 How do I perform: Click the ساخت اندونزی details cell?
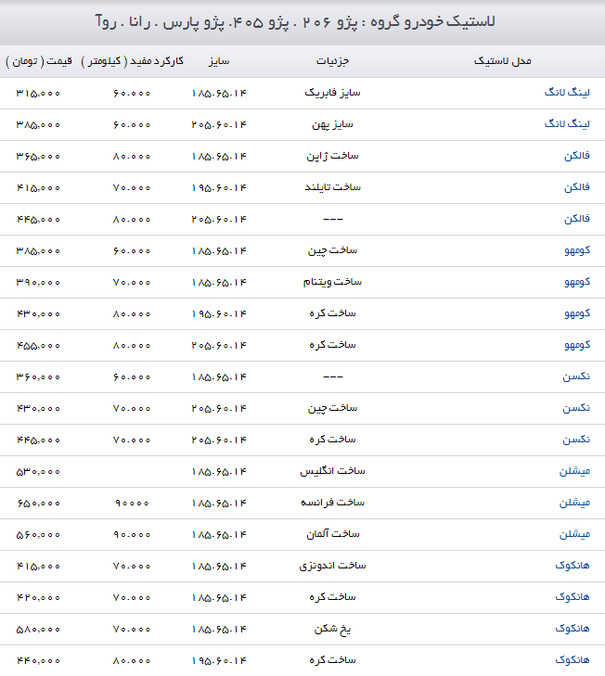click(x=333, y=566)
